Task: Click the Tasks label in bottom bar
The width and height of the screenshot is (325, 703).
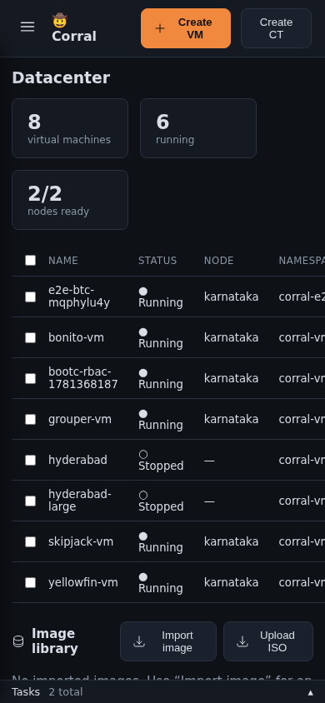Action: tap(26, 692)
